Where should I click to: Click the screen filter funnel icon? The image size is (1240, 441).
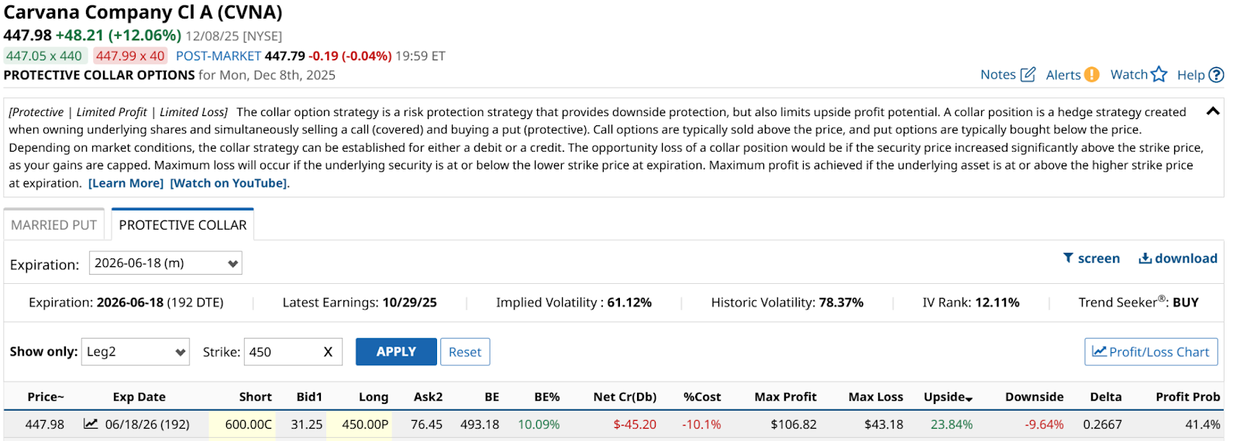pos(1068,258)
